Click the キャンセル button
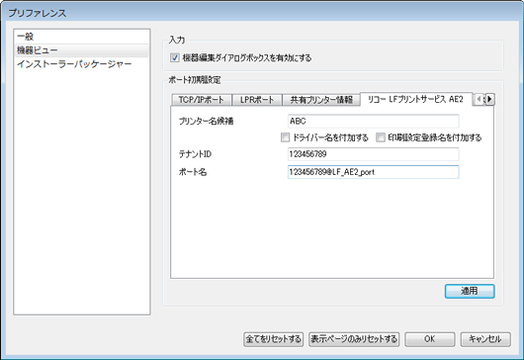The height and width of the screenshot is (360, 524). 485,339
